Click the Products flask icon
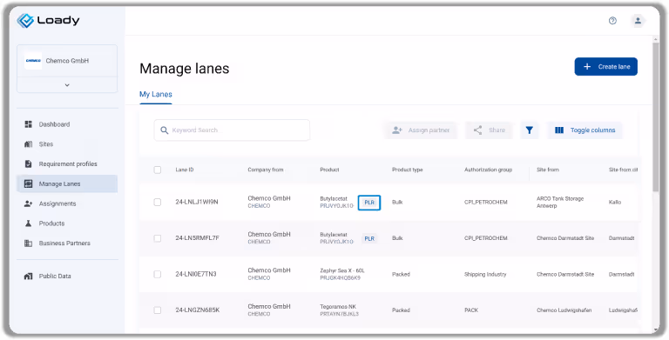 29,223
